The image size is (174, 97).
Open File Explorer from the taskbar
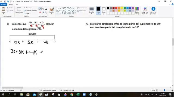point(22,95)
